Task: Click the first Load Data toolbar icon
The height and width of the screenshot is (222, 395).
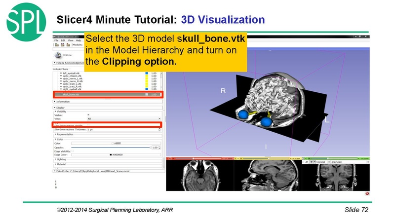Action: pos(57,45)
